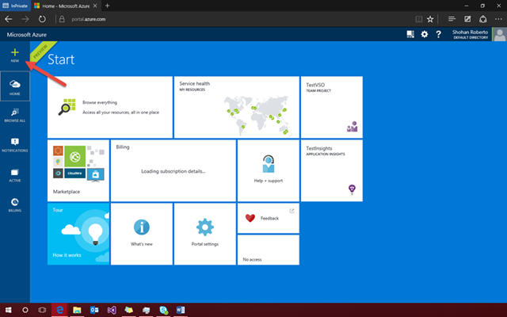Open the Service health map tile
This screenshot has width=507, height=317.
(x=237, y=108)
